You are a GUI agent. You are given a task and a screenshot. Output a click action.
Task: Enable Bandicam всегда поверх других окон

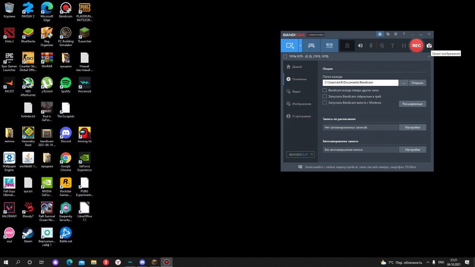pyautogui.click(x=325, y=90)
